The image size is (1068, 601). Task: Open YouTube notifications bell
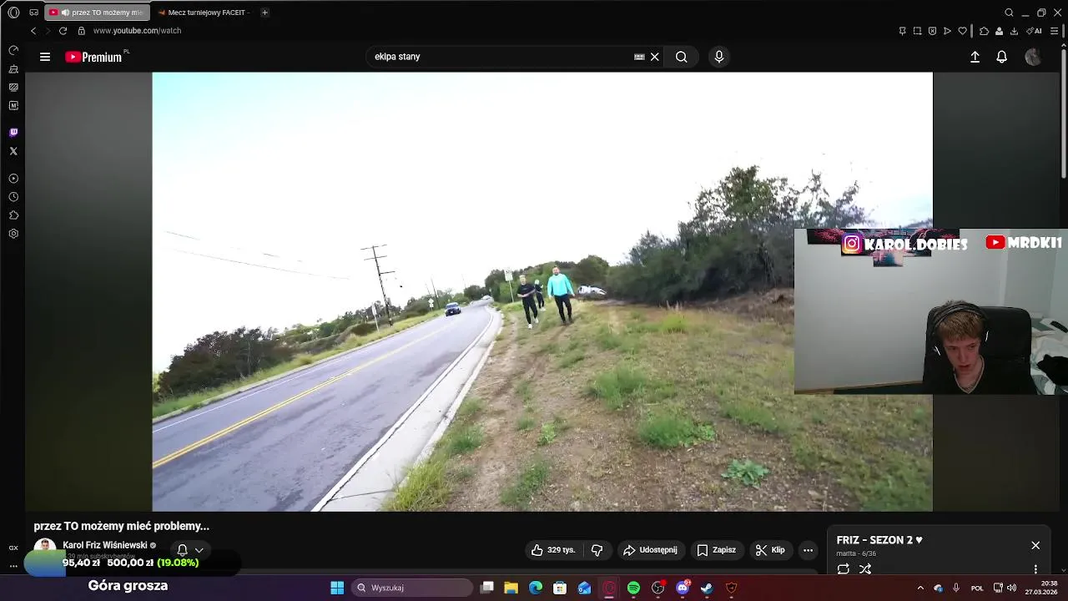1002,57
